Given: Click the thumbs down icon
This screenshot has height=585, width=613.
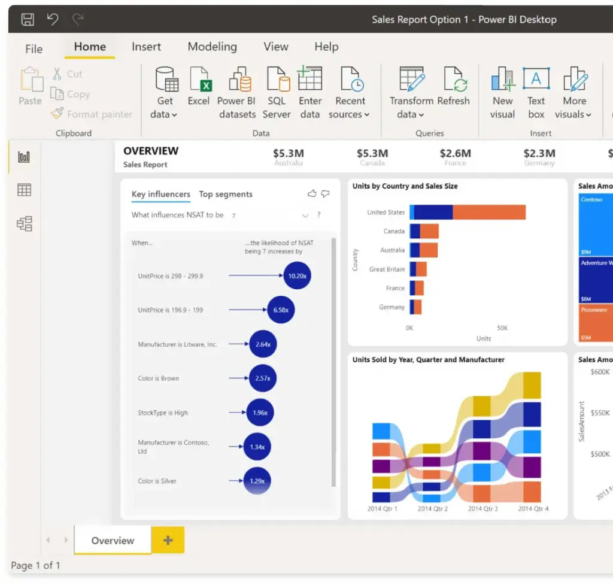Looking at the screenshot, I should coord(325,193).
